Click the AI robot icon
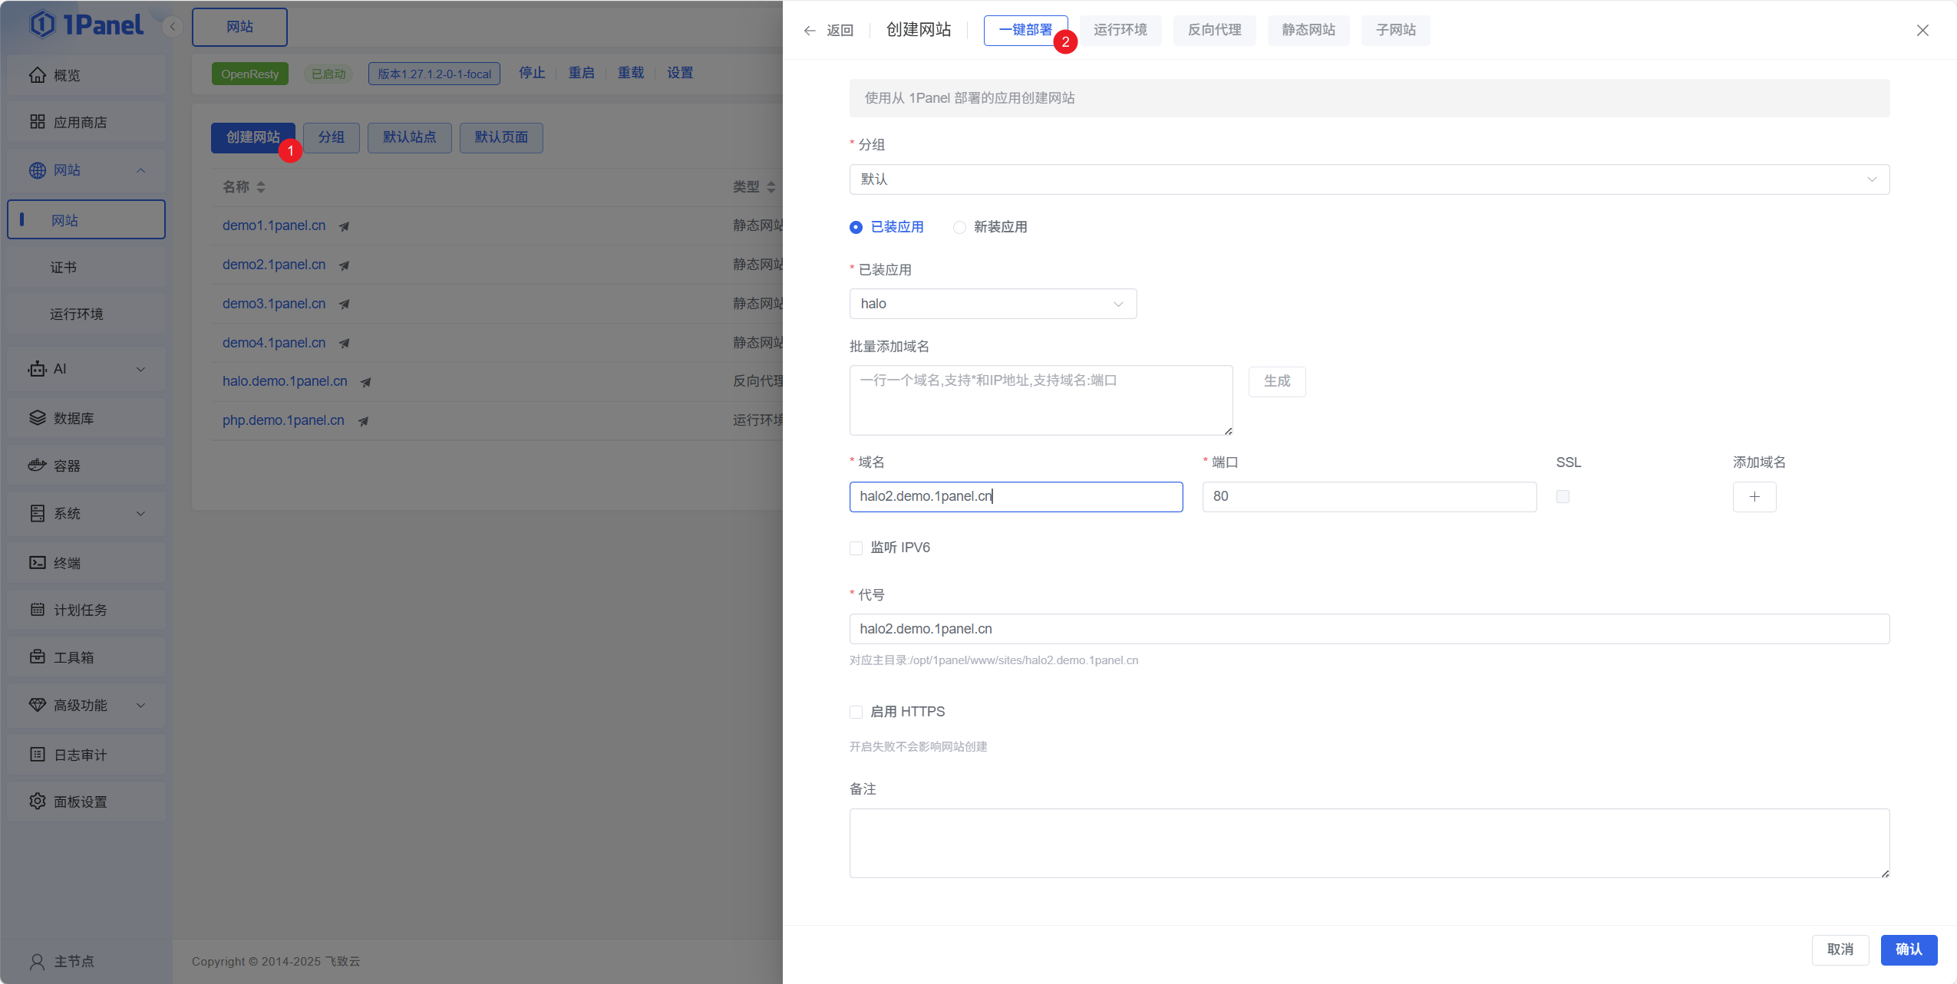 coord(37,369)
